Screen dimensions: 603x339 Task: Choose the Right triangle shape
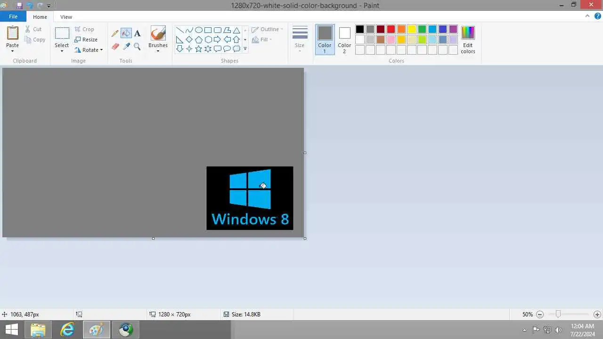coord(179,40)
